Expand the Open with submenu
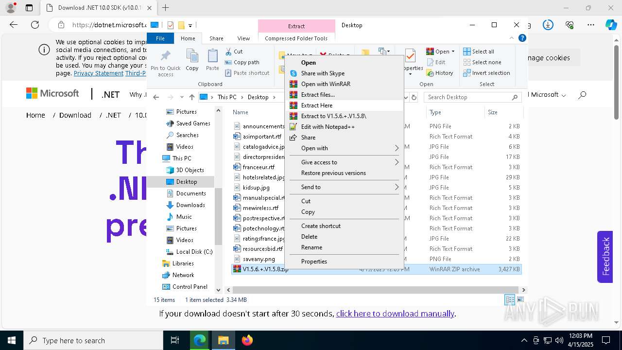This screenshot has height=350, width=622. pos(344,148)
